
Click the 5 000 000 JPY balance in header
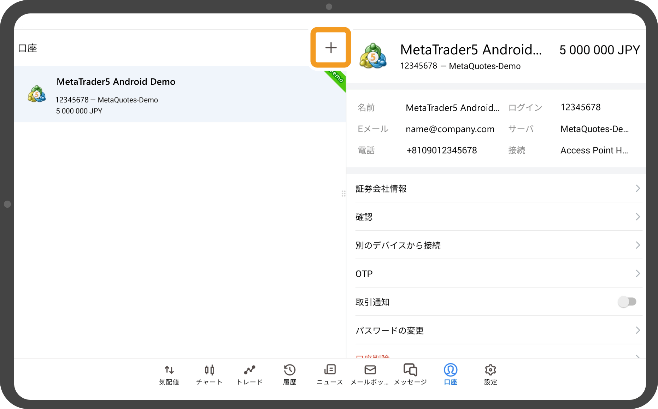(600, 50)
